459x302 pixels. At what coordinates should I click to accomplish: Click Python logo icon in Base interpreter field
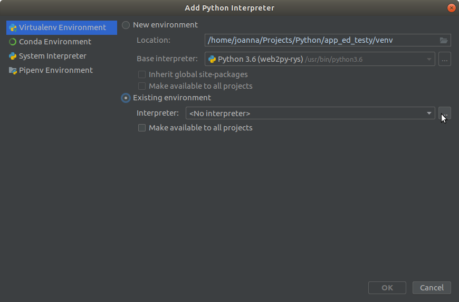[x=212, y=60]
